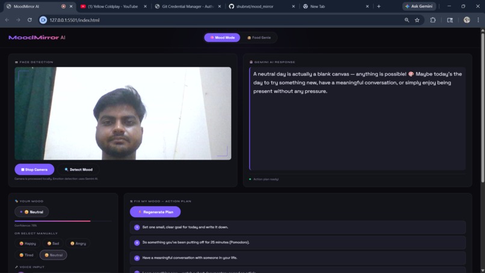Viewport: 485px width, 273px height.
Task: Stop the camera feed
Action: 34,169
